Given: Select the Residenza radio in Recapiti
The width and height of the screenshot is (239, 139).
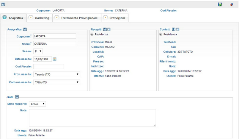Looking at the screenshot, I should tap(92, 34).
